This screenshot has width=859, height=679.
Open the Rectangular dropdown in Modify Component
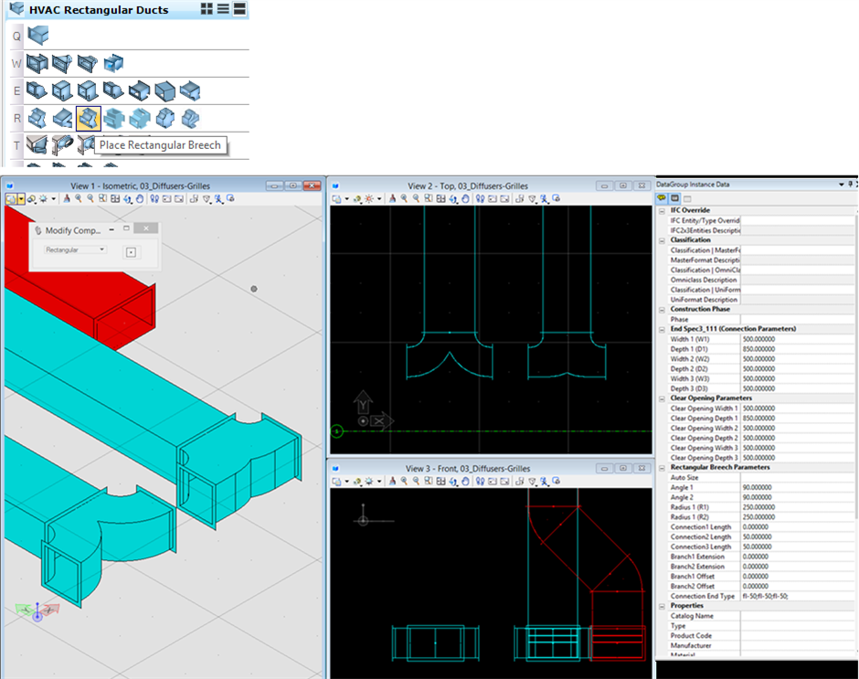[76, 249]
